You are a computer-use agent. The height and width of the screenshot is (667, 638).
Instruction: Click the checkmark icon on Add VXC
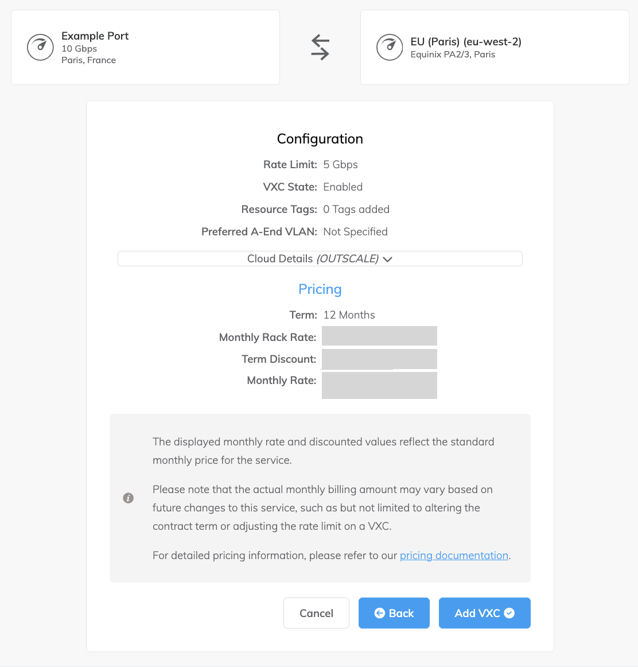click(x=509, y=613)
